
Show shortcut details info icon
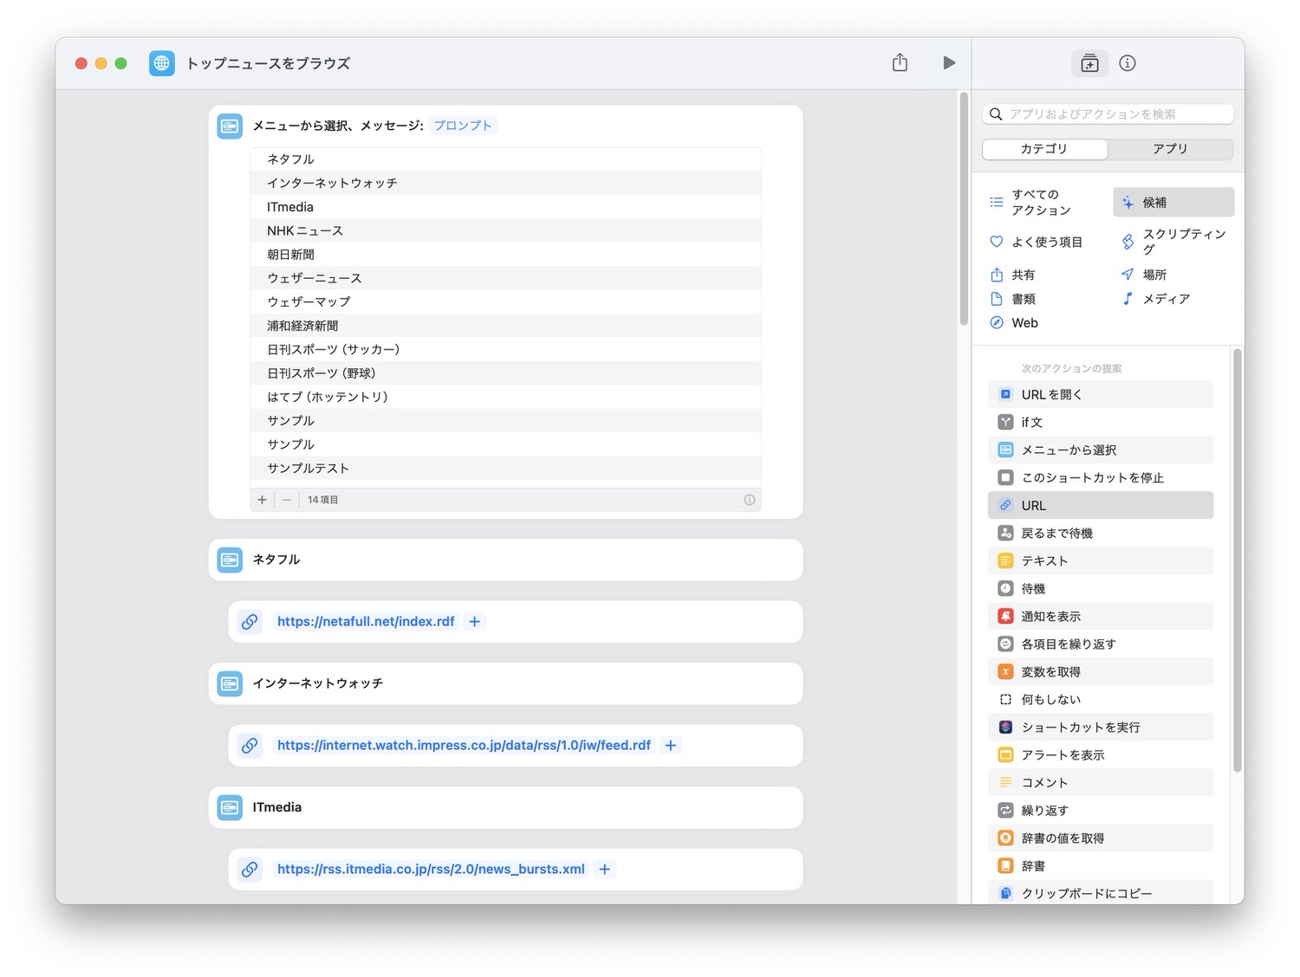point(1127,63)
